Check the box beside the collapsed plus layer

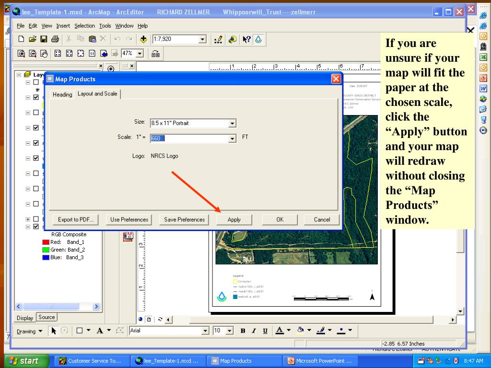pos(36,219)
